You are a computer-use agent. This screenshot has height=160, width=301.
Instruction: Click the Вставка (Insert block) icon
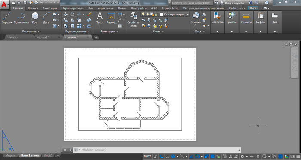pyautogui.click(x=195, y=18)
